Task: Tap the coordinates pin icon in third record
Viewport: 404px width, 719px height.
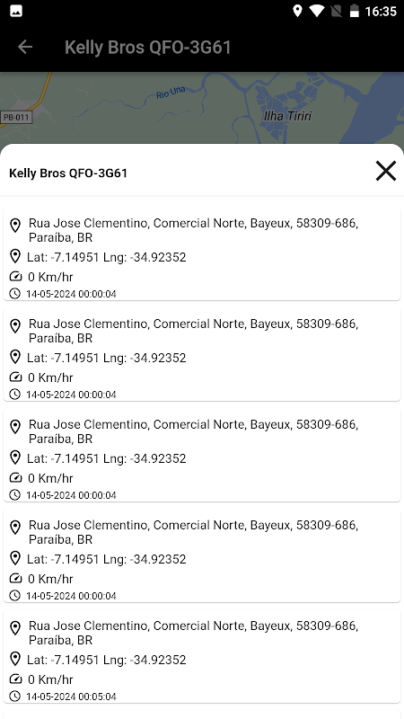Action: [x=15, y=457]
